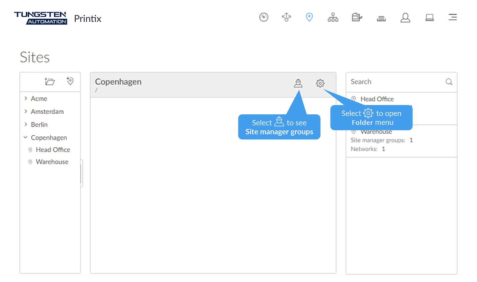Viewport: 477px width, 282px height.
Task: Open the Users icon in top bar
Action: click(x=405, y=18)
